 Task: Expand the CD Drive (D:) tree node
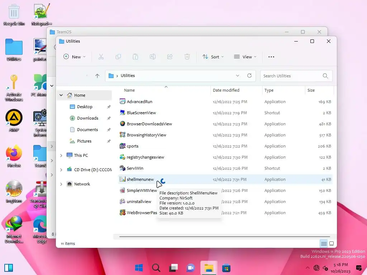coord(61,170)
